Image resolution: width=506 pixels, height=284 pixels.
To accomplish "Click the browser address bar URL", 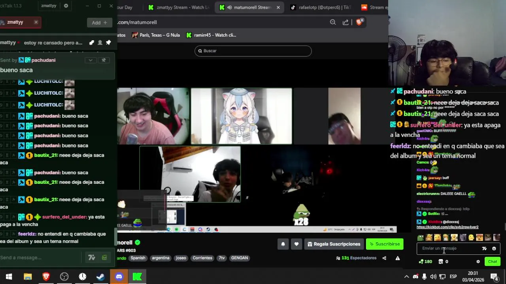I will point(137,22).
